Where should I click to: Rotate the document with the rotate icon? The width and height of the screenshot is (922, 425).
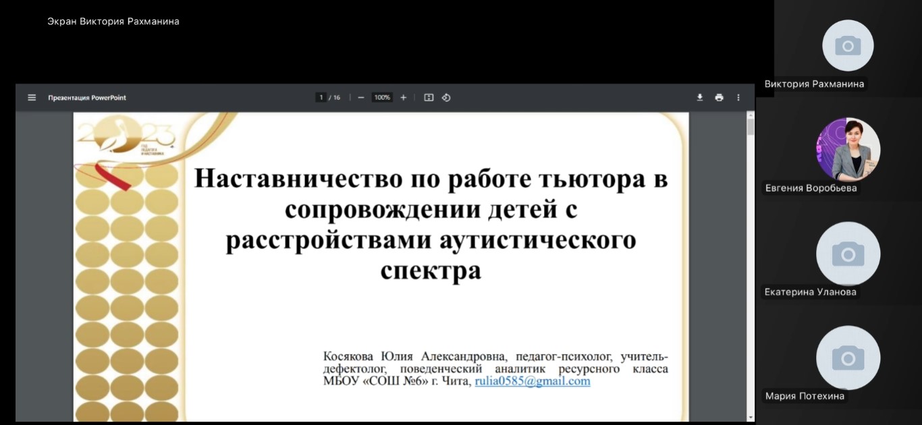[446, 97]
